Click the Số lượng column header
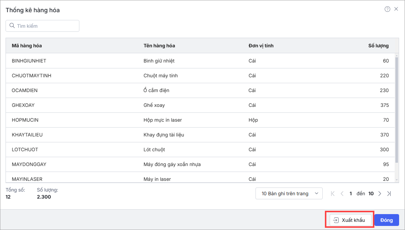Image resolution: width=405 pixels, height=230 pixels. 378,45
